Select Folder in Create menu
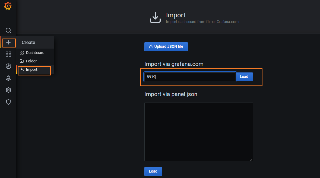 35,61
